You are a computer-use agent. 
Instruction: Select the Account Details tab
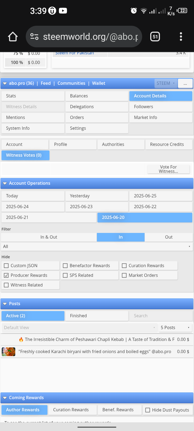161,96
